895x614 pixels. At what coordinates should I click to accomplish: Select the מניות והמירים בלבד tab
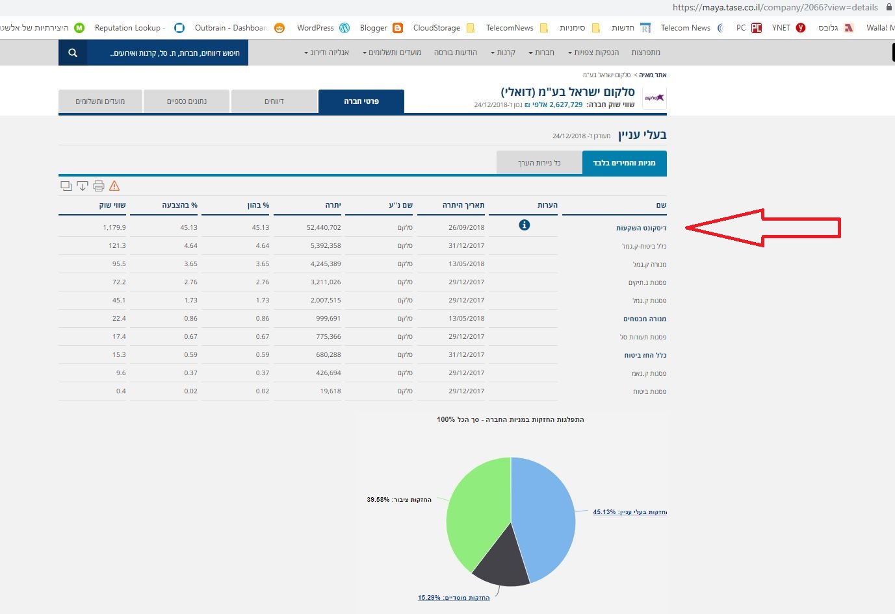[x=625, y=163]
